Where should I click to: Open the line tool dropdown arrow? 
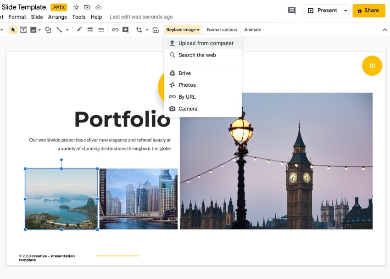point(67,30)
